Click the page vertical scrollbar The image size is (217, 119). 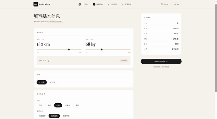[216, 48]
